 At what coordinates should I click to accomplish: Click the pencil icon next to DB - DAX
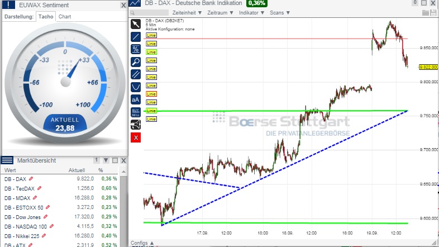[31, 179]
